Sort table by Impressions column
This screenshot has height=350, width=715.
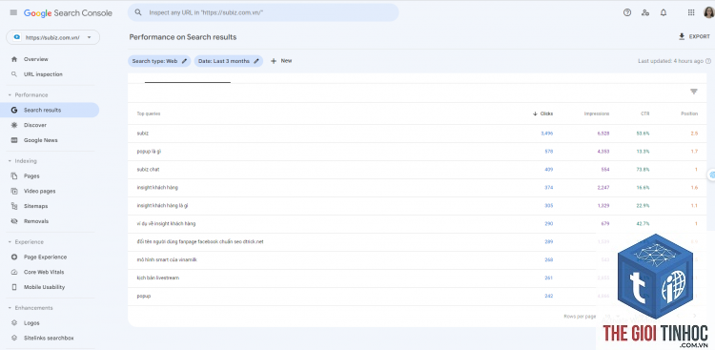597,113
